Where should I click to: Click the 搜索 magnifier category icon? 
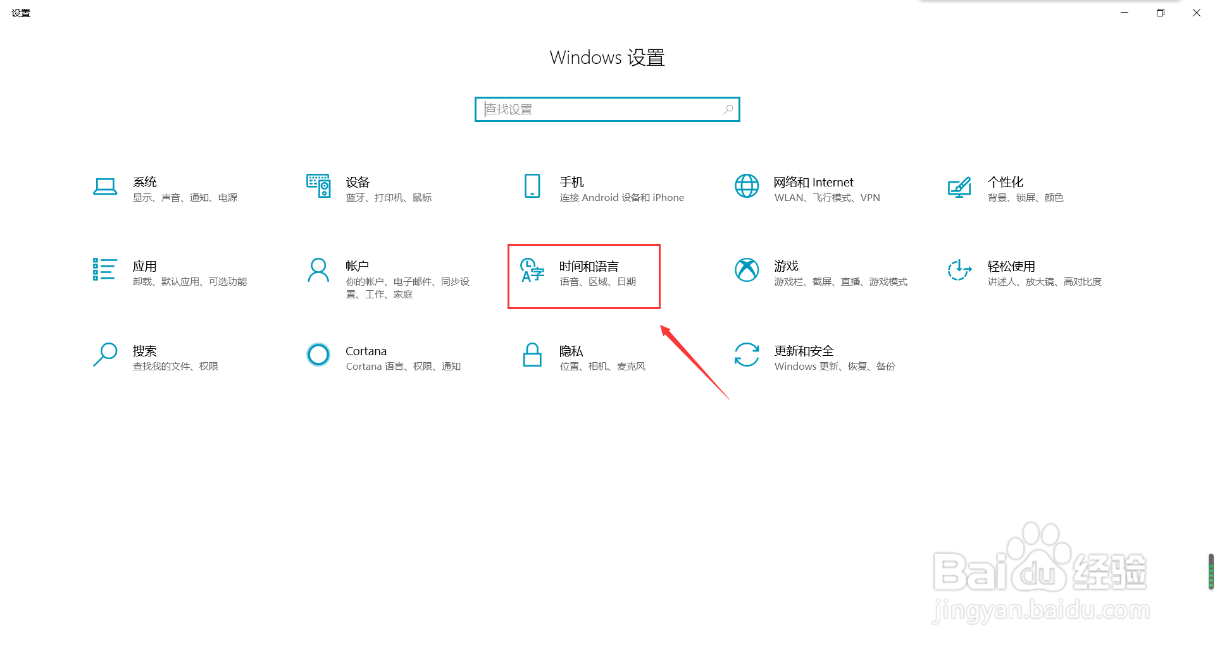(105, 355)
